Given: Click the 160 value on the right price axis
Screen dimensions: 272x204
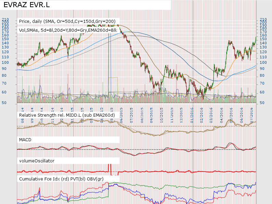Looking at the screenshot, I should tap(263, 35).
